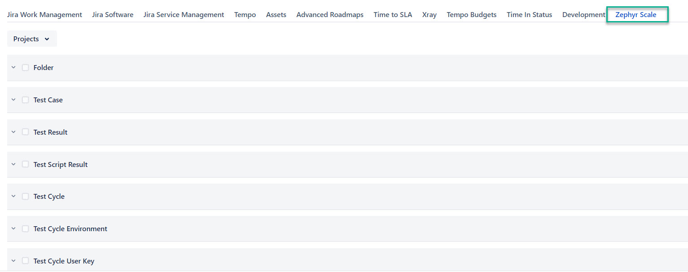Tick the Test Case checkbox
Viewport: 688px width, 272px height.
[26, 100]
